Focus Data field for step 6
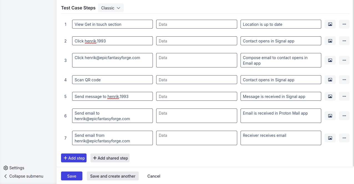The image size is (354, 184). pos(197,116)
